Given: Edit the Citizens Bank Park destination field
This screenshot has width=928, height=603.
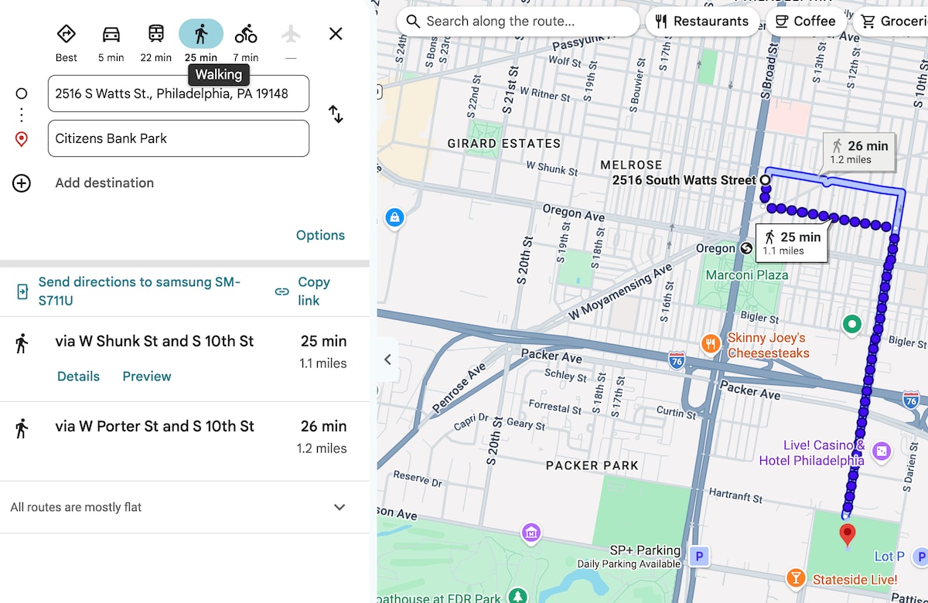Looking at the screenshot, I should click(x=179, y=138).
